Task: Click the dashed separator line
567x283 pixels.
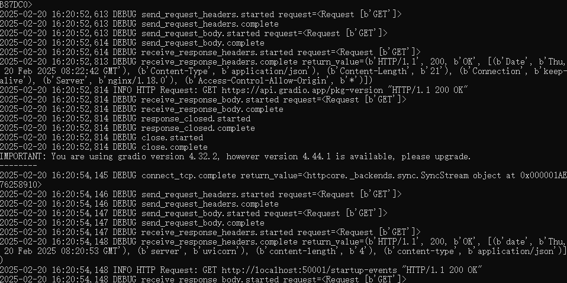Action: 18,166
